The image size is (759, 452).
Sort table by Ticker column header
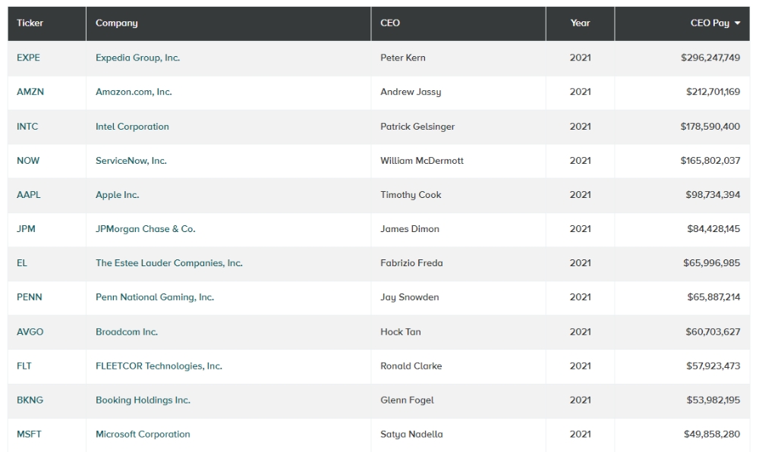[30, 23]
